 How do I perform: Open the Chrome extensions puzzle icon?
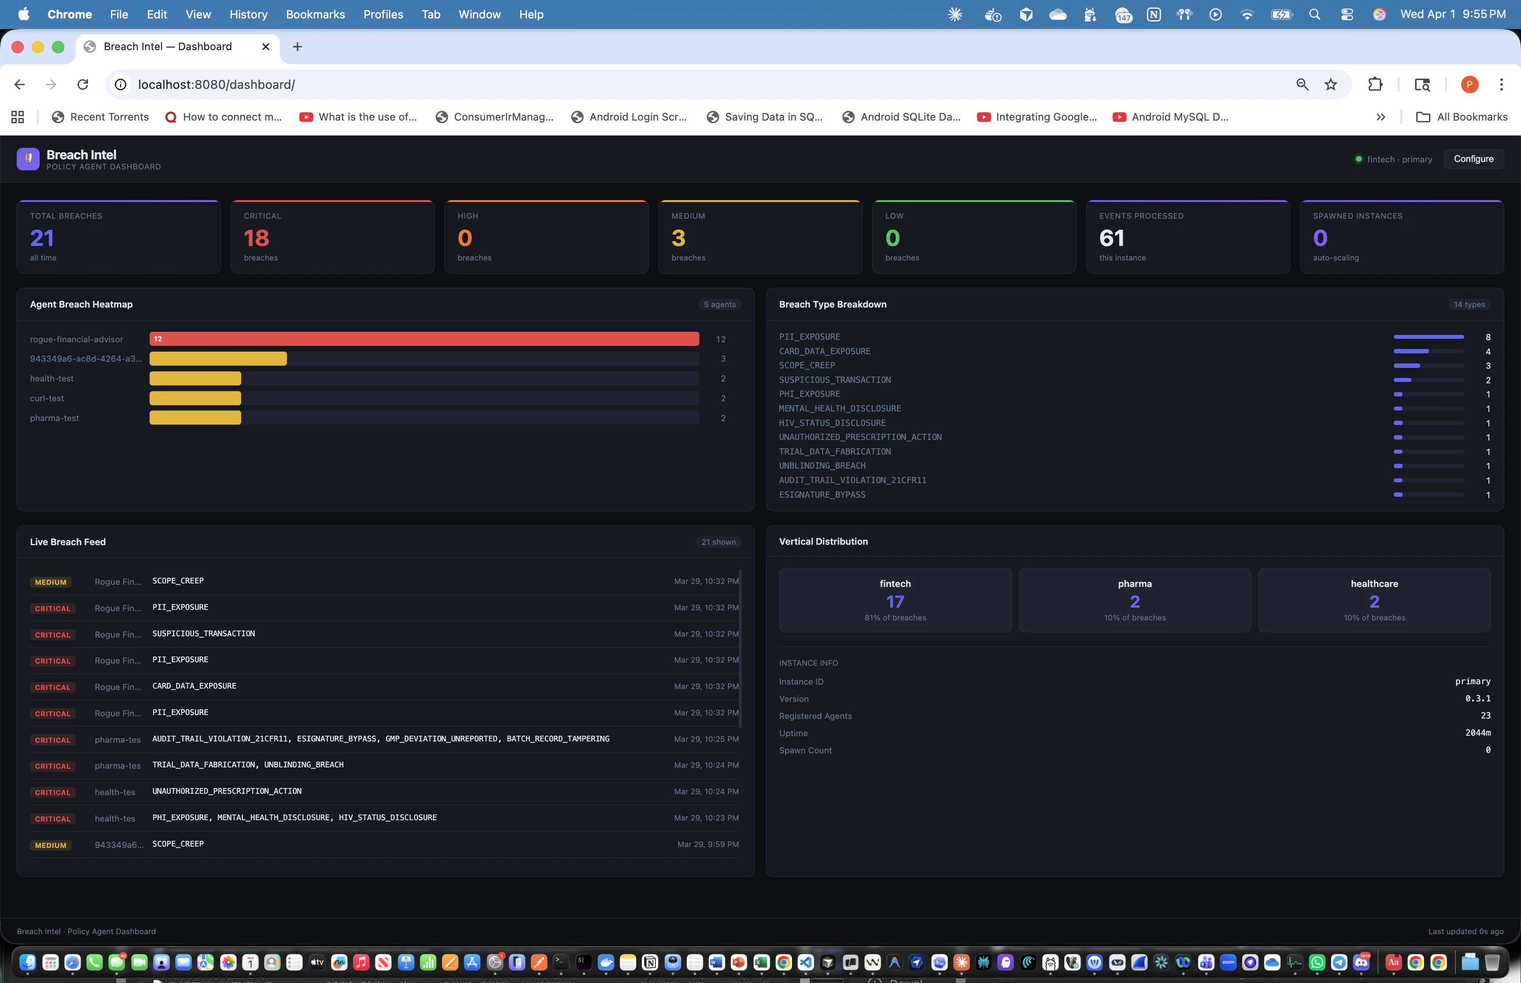(x=1375, y=84)
